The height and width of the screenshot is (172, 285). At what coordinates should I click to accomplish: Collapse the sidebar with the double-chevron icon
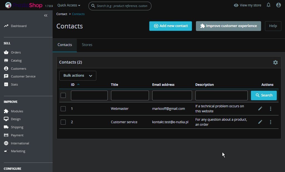[x=46, y=16]
